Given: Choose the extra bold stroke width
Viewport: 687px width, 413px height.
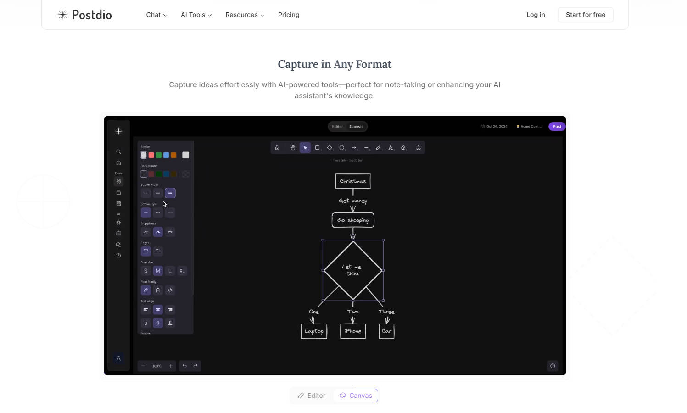Looking at the screenshot, I should [x=170, y=193].
